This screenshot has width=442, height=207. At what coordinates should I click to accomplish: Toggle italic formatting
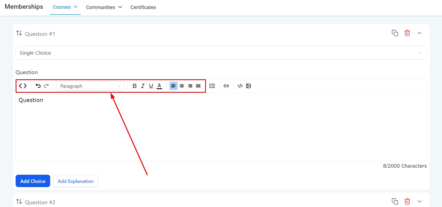[143, 86]
